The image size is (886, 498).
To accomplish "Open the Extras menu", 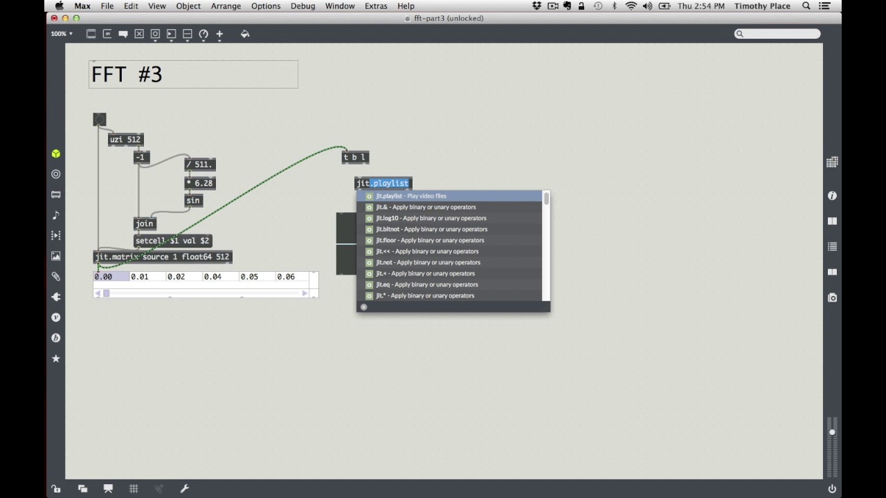I will point(376,6).
